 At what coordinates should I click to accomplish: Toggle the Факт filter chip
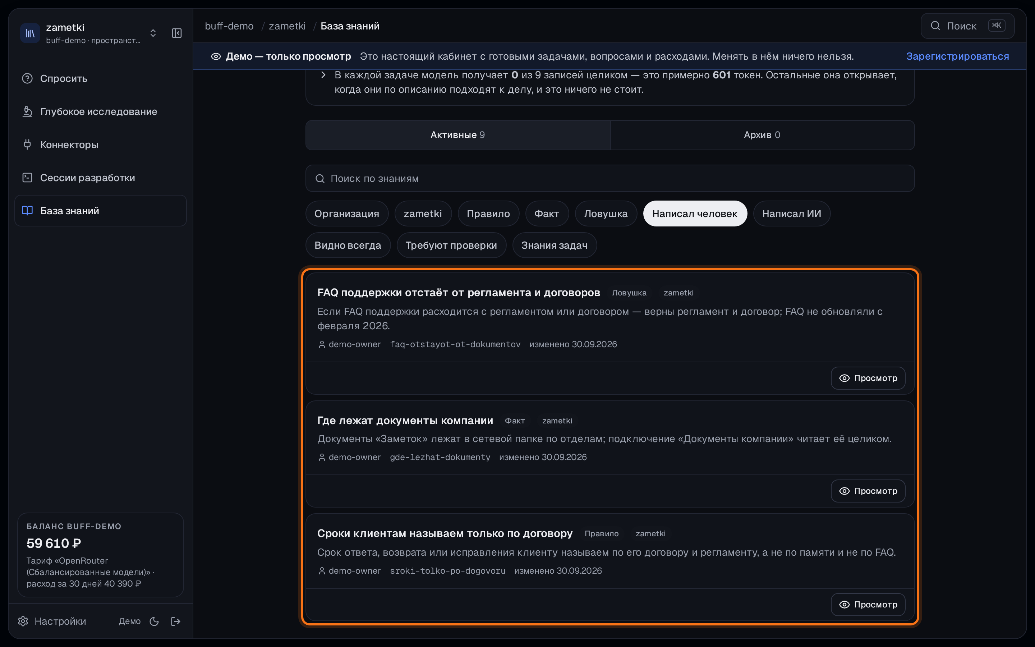click(547, 214)
